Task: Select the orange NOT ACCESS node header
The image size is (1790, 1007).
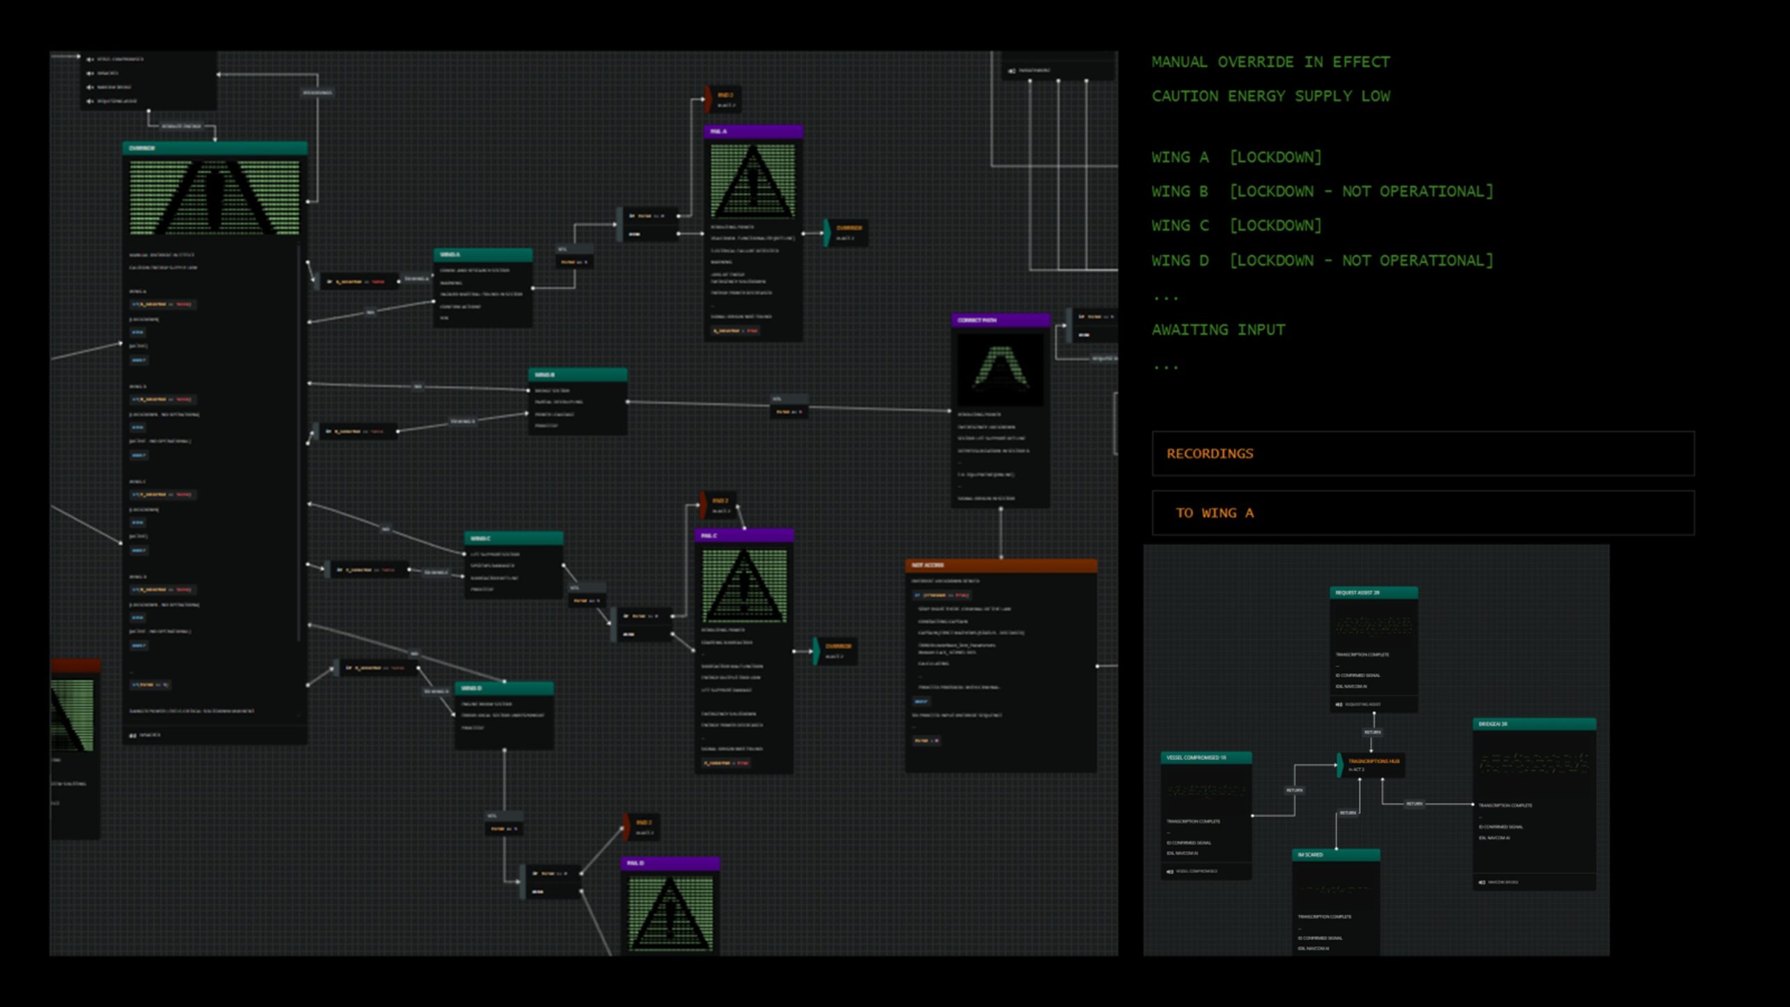Action: pyautogui.click(x=1001, y=565)
